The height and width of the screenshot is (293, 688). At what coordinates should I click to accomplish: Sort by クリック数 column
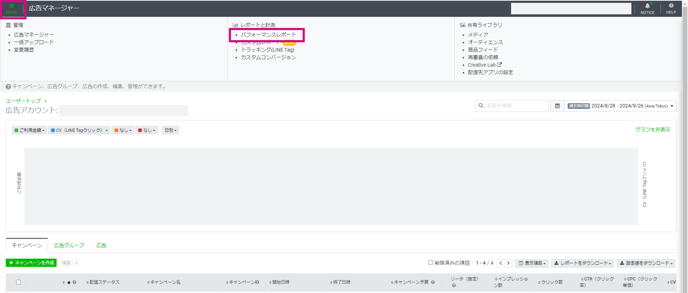(x=550, y=282)
